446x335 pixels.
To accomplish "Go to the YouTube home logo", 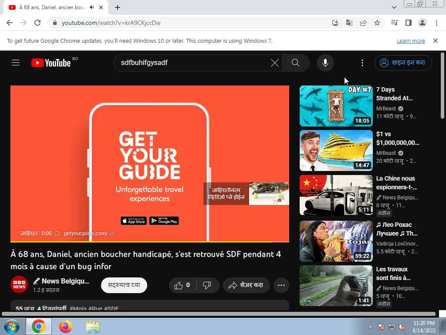I will click(51, 63).
